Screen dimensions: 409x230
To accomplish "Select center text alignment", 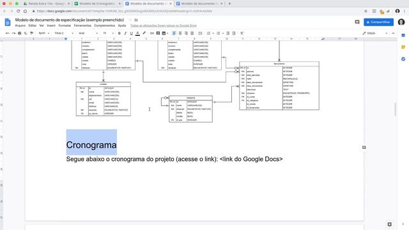I will [x=180, y=33].
